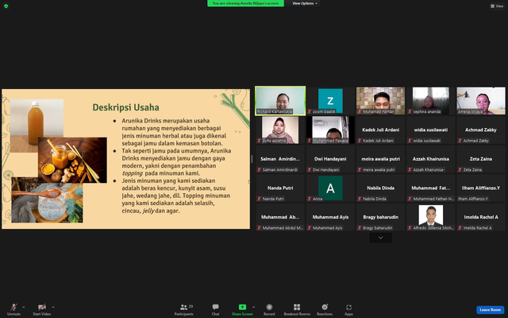
Task: Click the divider handle between slide and gallery
Action: click(x=252, y=159)
